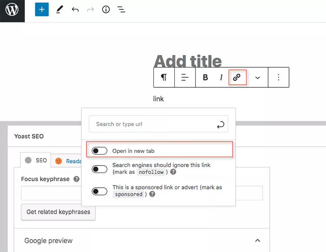Open the more rich text controls chevron
The height and width of the screenshot is (252, 326).
[x=257, y=78]
